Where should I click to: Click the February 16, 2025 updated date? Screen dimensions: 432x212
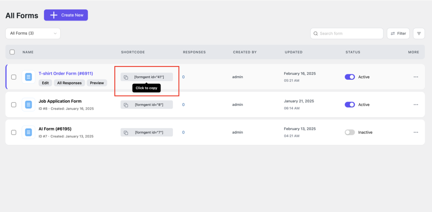tap(300, 73)
